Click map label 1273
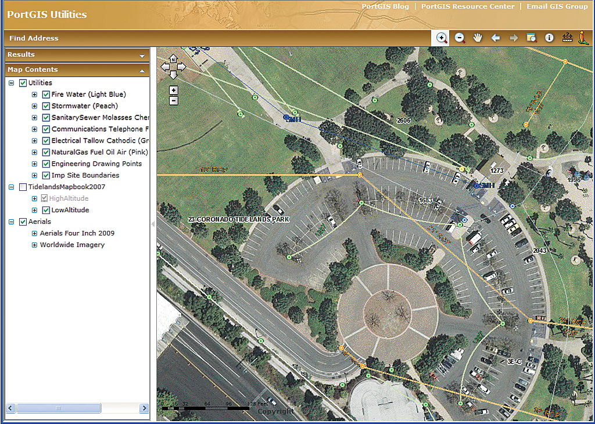The width and height of the screenshot is (595, 424). (497, 171)
